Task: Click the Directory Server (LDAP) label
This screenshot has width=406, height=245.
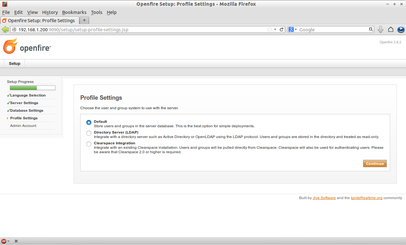Action: pyautogui.click(x=116, y=132)
